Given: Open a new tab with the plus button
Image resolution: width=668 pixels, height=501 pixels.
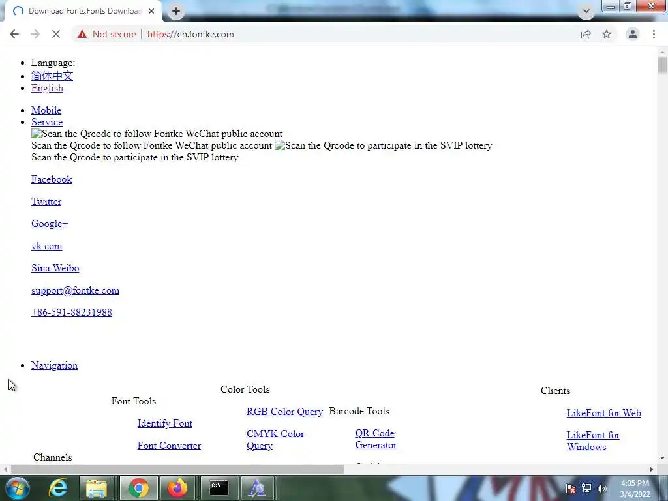Looking at the screenshot, I should (x=176, y=11).
